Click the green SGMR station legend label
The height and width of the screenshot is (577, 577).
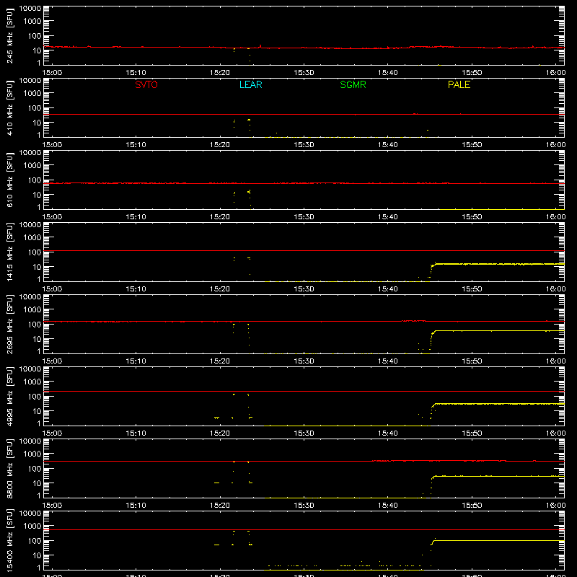(x=353, y=84)
